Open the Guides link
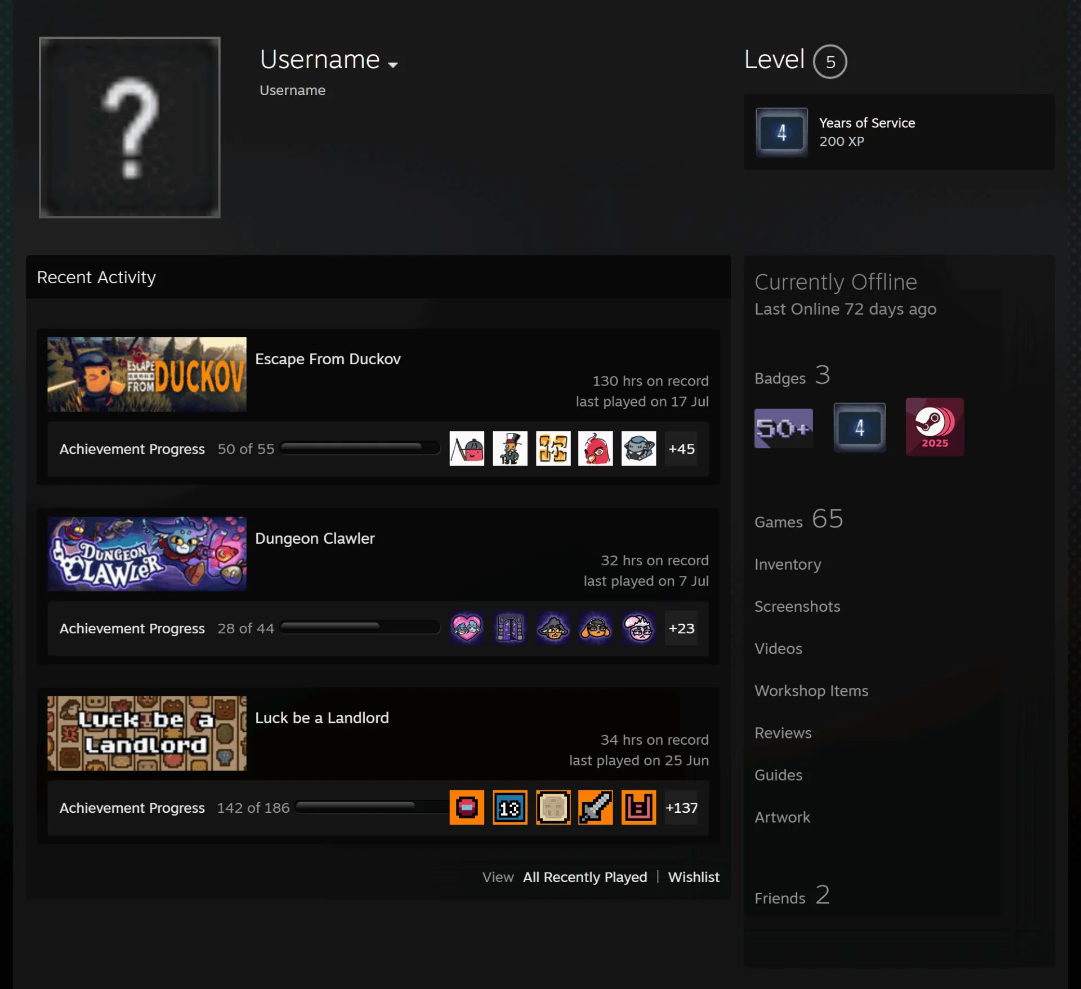1081x989 pixels. coord(779,775)
